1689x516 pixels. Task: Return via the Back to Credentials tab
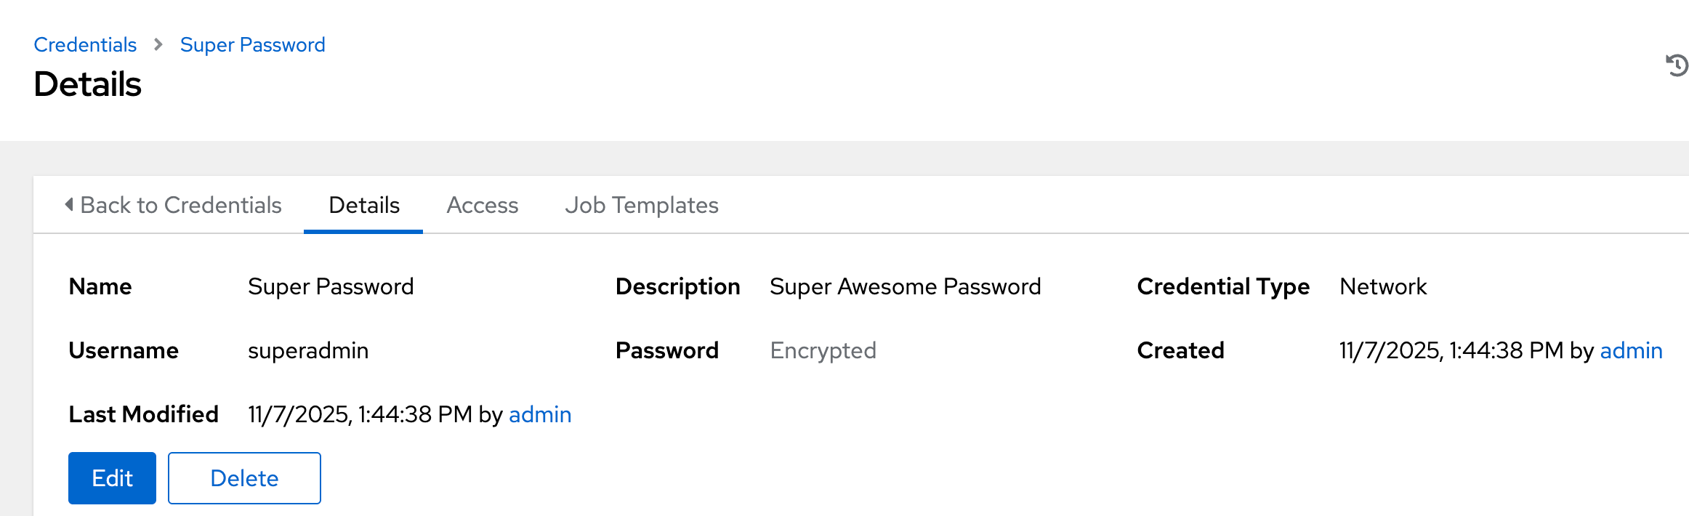tap(180, 206)
